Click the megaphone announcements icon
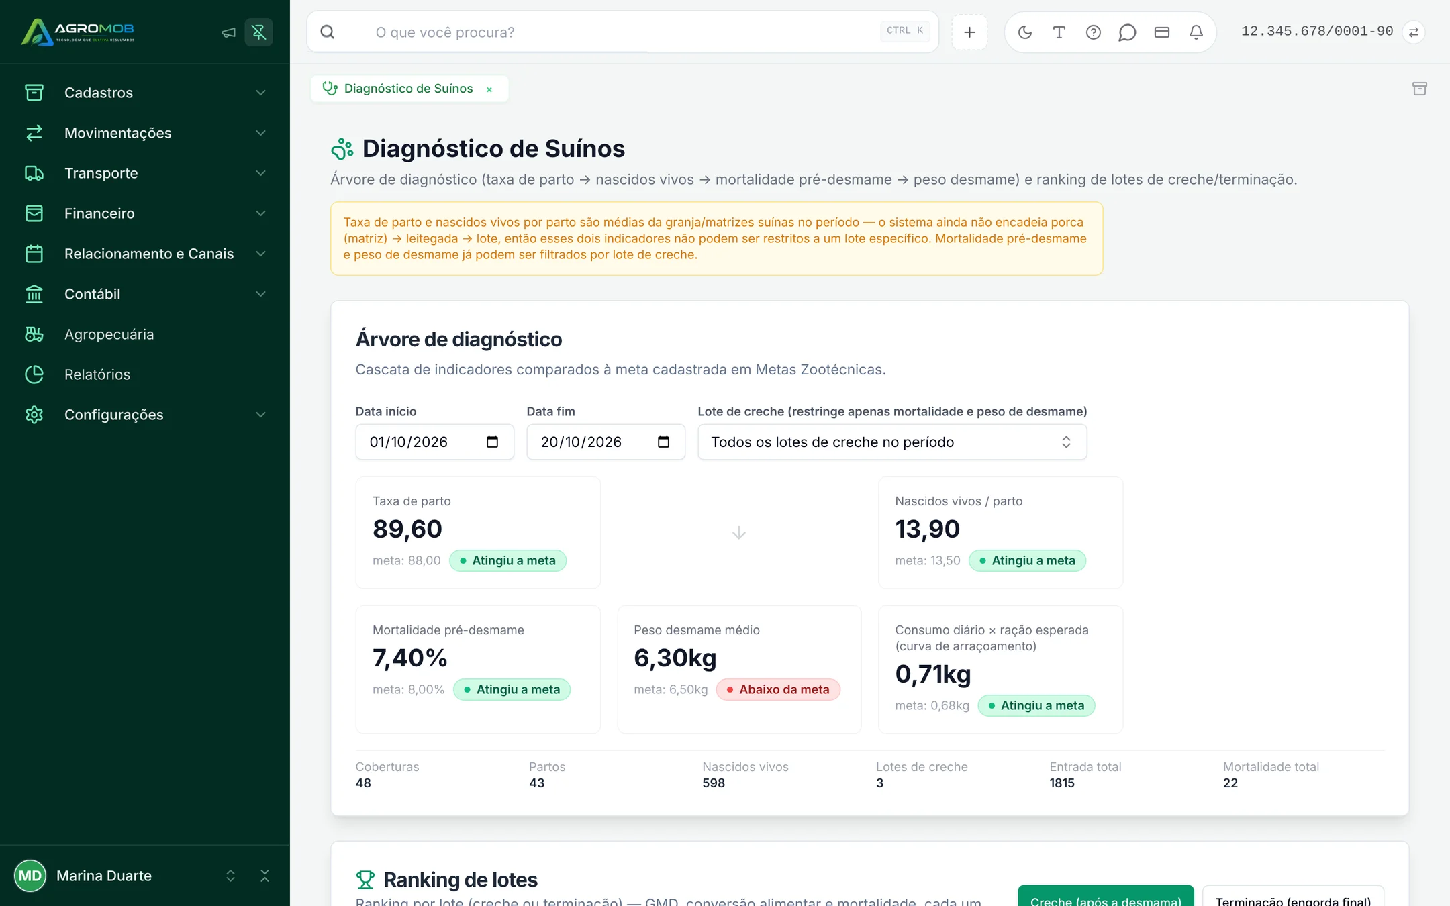 click(x=228, y=32)
